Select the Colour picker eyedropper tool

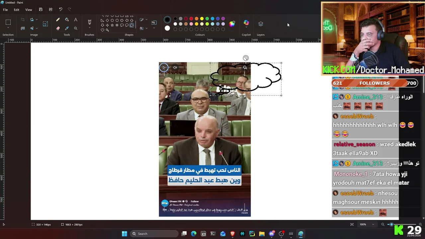coord(67,29)
